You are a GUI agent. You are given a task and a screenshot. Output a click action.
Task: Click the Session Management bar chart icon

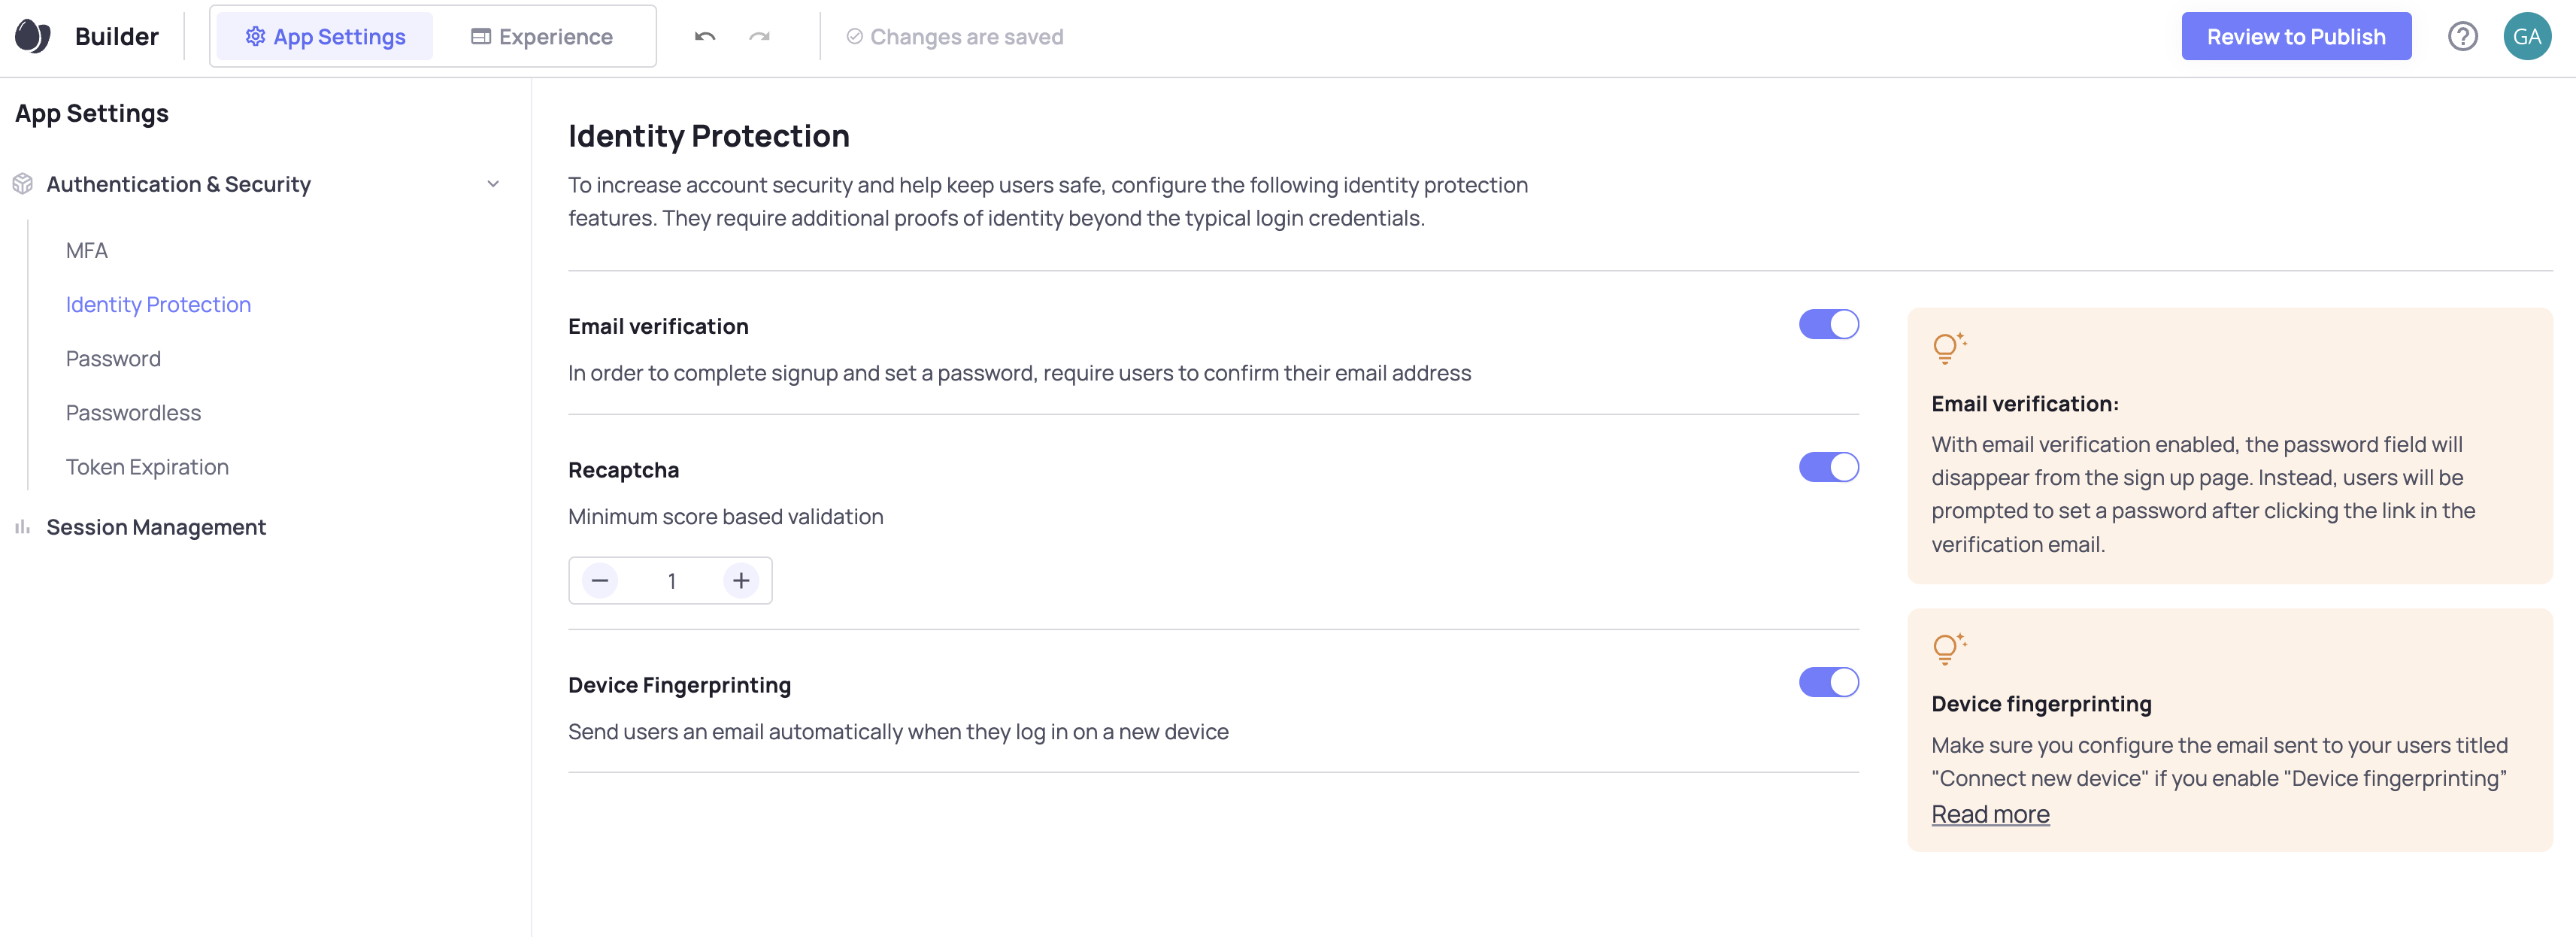[22, 527]
